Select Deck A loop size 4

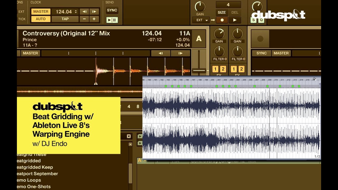(x=129, y=107)
